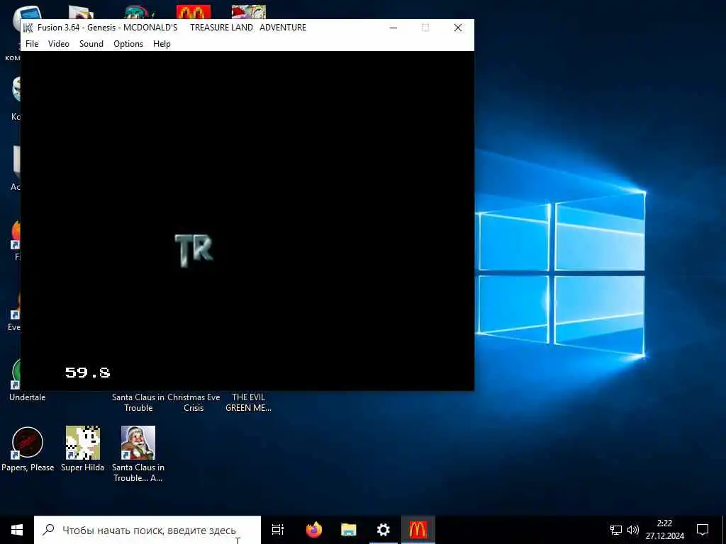Click THE EVIL GREEN ME... label
The height and width of the screenshot is (544, 726).
click(x=249, y=402)
